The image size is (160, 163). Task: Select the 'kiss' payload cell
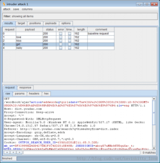[x=29, y=41]
